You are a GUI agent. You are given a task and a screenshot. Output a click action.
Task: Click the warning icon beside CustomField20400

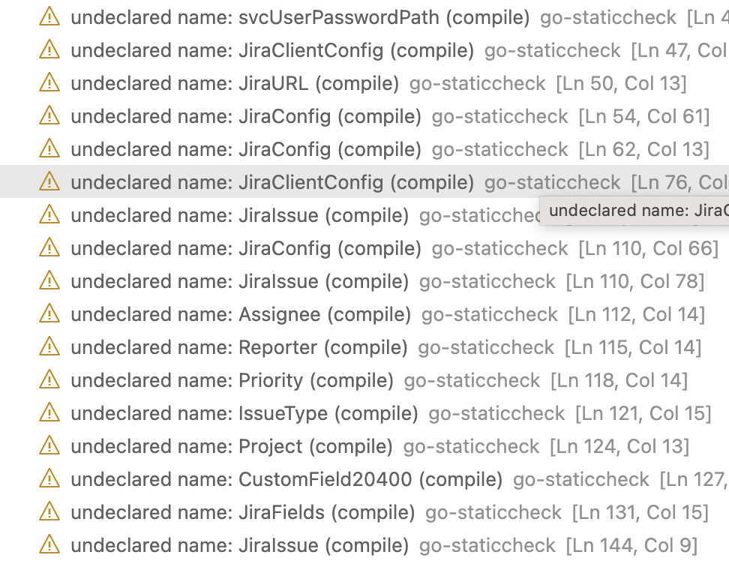point(49,479)
